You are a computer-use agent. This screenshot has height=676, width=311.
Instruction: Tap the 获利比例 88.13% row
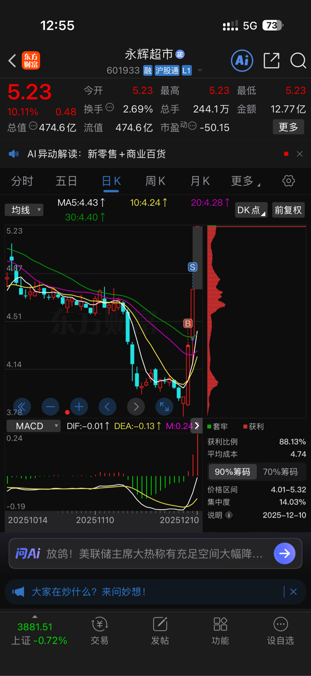pyautogui.click(x=256, y=442)
